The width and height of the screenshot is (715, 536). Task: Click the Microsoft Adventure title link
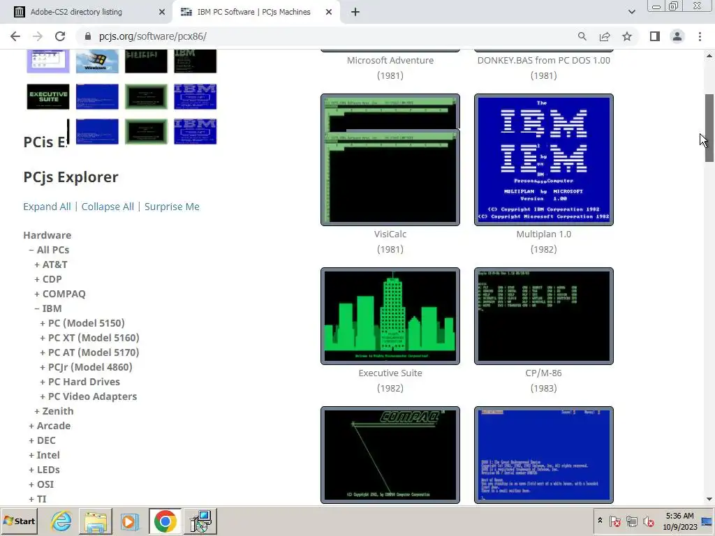coord(390,60)
